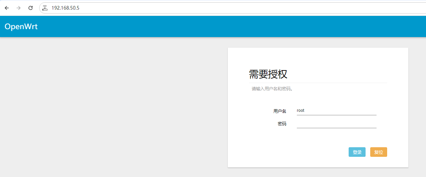This screenshot has width=426, height=177.
Task: Open the OpenWrt header title link
Action: (21, 27)
